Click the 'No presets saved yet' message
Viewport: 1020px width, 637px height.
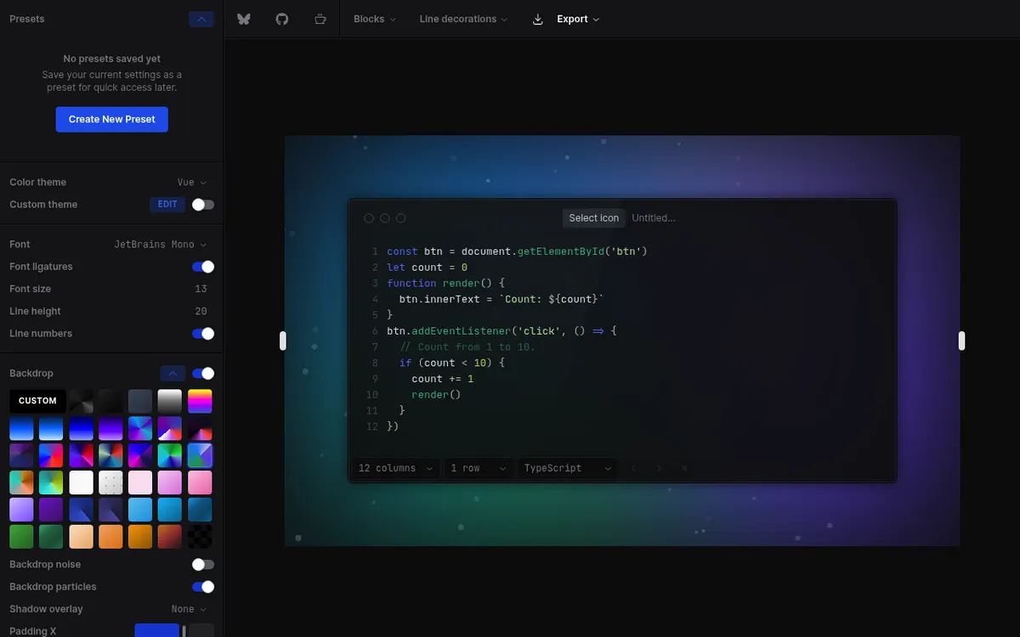112,59
